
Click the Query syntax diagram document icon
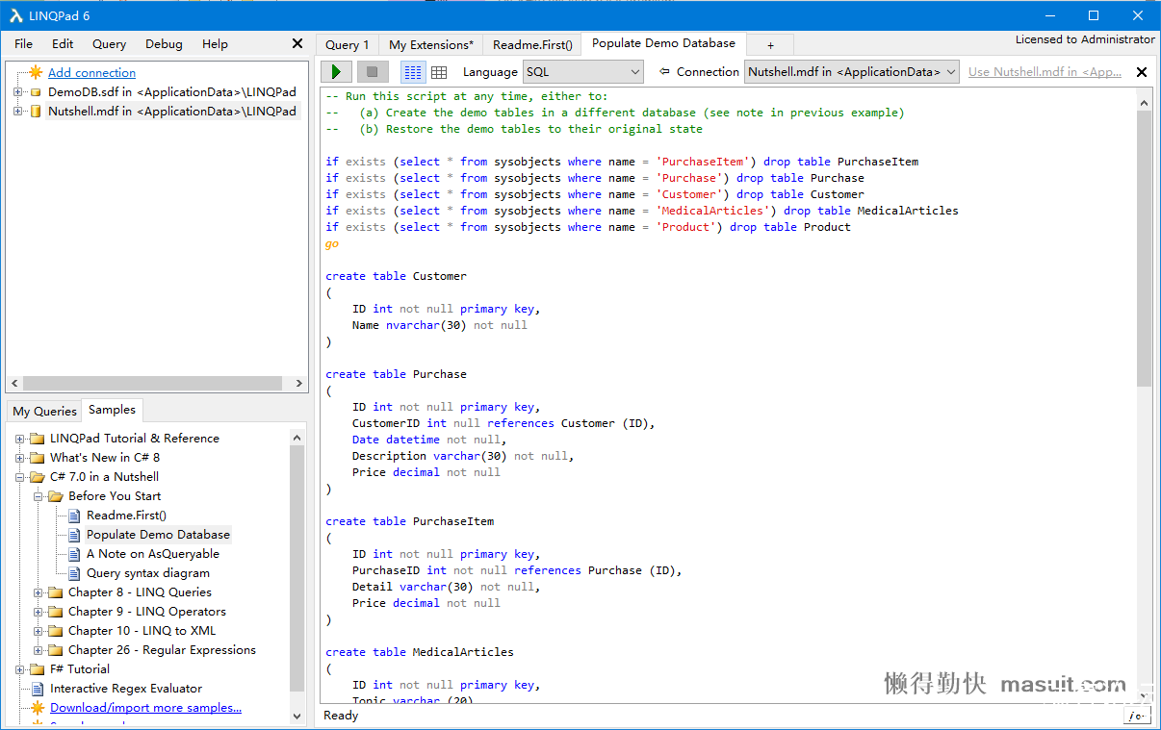click(74, 573)
